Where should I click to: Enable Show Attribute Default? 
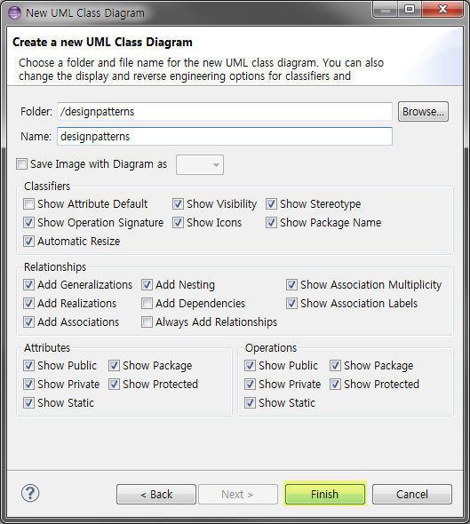28,204
